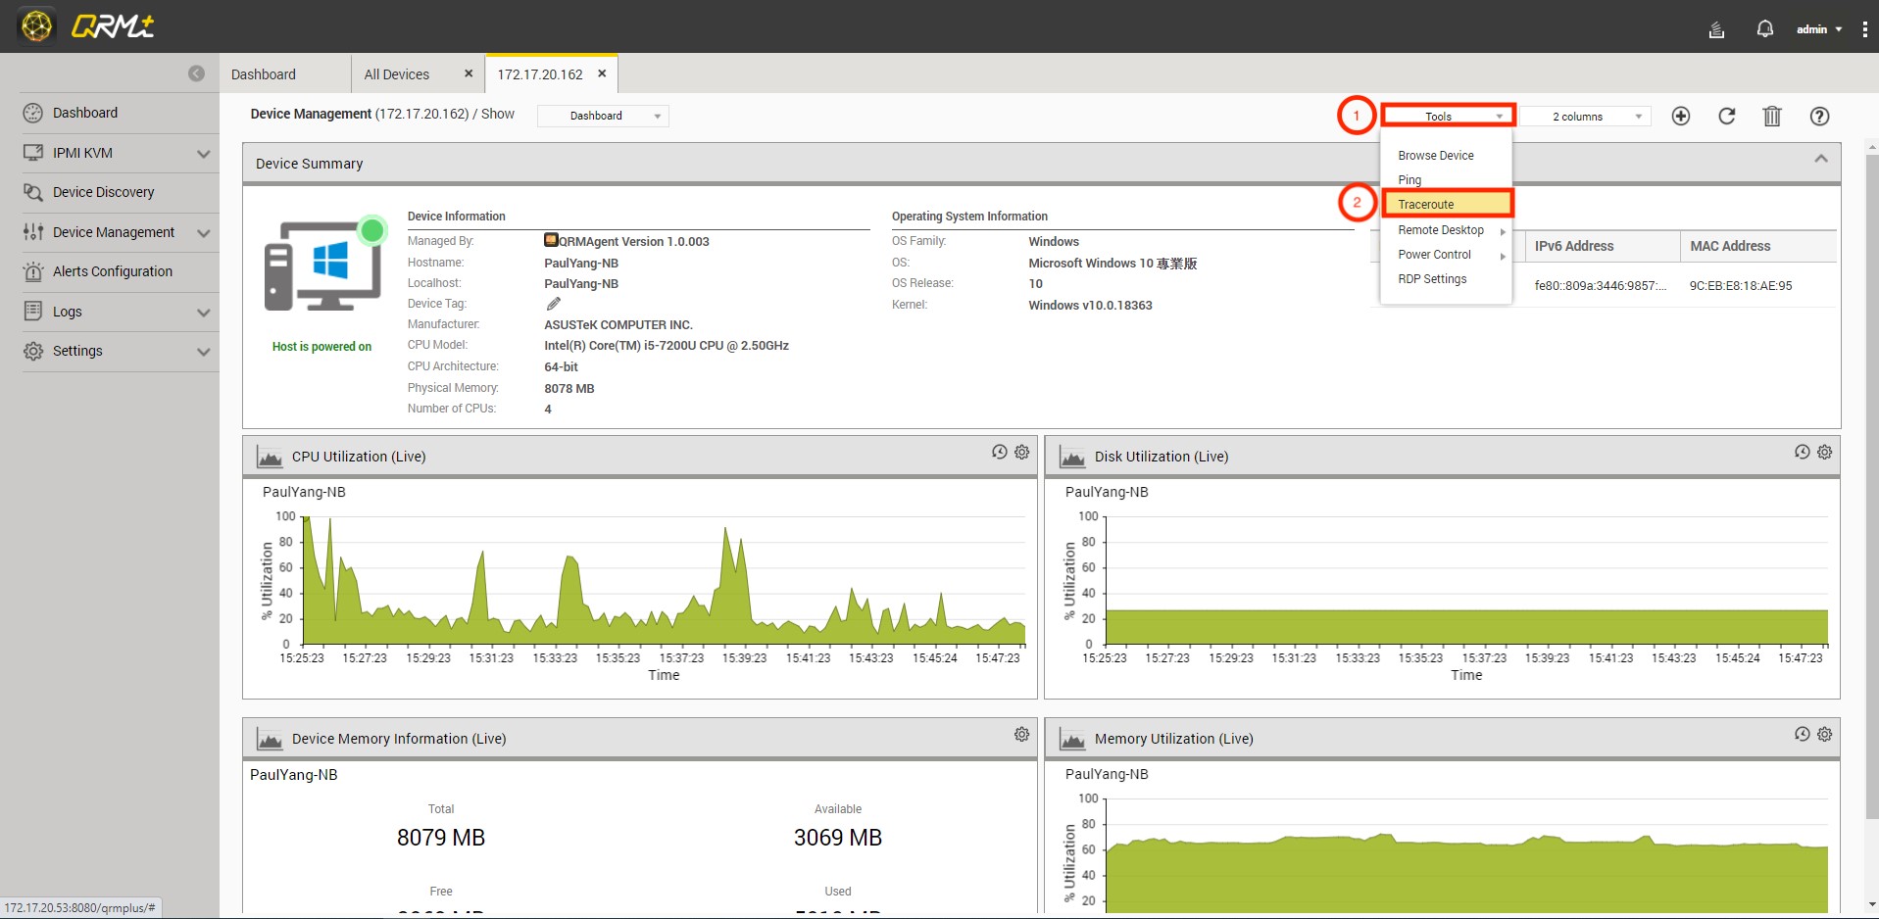This screenshot has width=1879, height=919.
Task: Click the trash delete icon
Action: pyautogui.click(x=1771, y=117)
